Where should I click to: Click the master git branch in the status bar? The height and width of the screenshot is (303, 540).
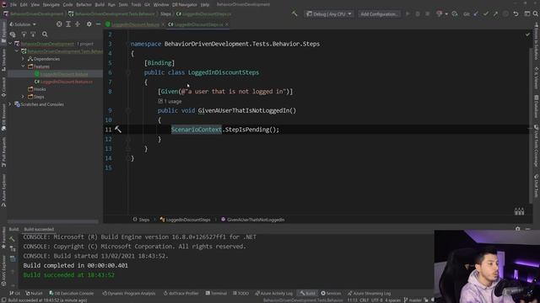pyautogui.click(x=413, y=300)
